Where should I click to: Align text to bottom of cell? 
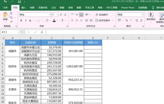[81, 15]
